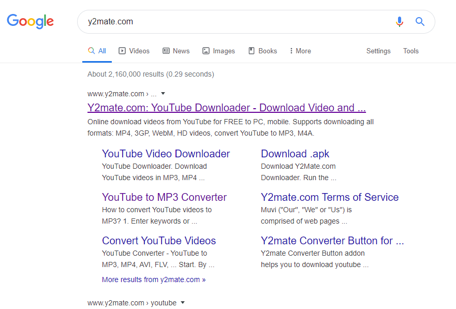Open the Download .apk sitelink
Viewport: 456px width, 309px height.
295,154
